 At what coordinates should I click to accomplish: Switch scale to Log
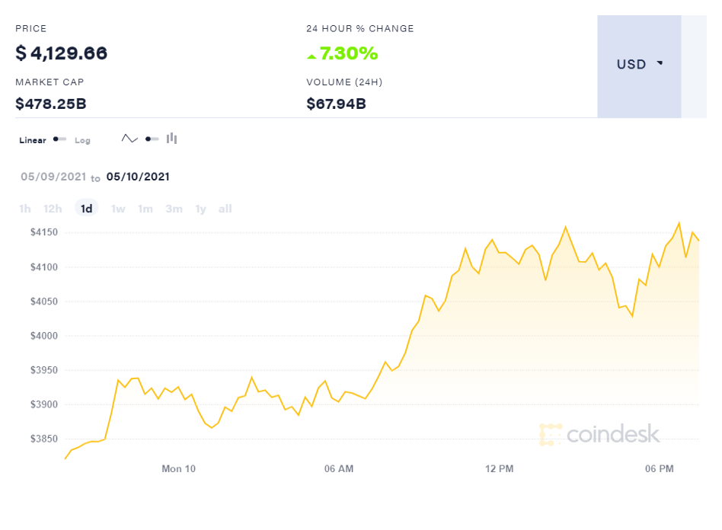(82, 140)
